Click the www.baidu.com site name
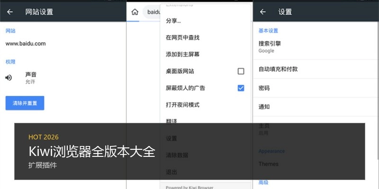 point(26,43)
